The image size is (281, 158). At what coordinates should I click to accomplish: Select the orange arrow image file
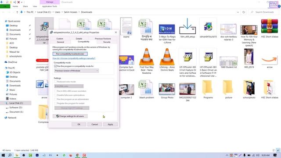tap(269, 60)
